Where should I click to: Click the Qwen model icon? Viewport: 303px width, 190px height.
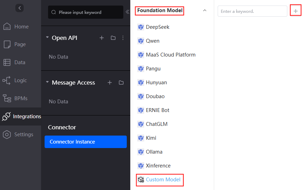141,41
